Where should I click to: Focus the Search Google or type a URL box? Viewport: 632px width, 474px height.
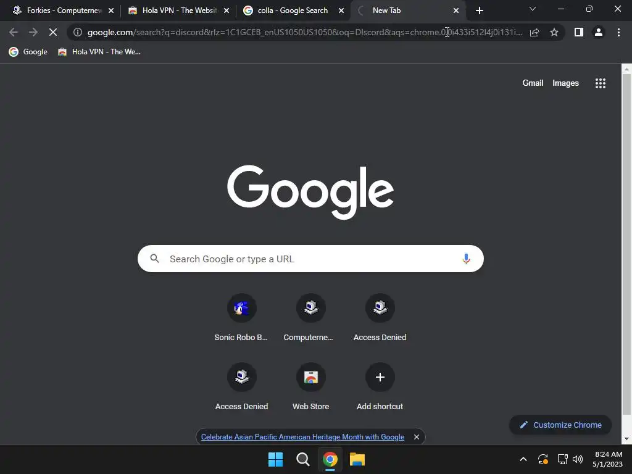coord(310,259)
